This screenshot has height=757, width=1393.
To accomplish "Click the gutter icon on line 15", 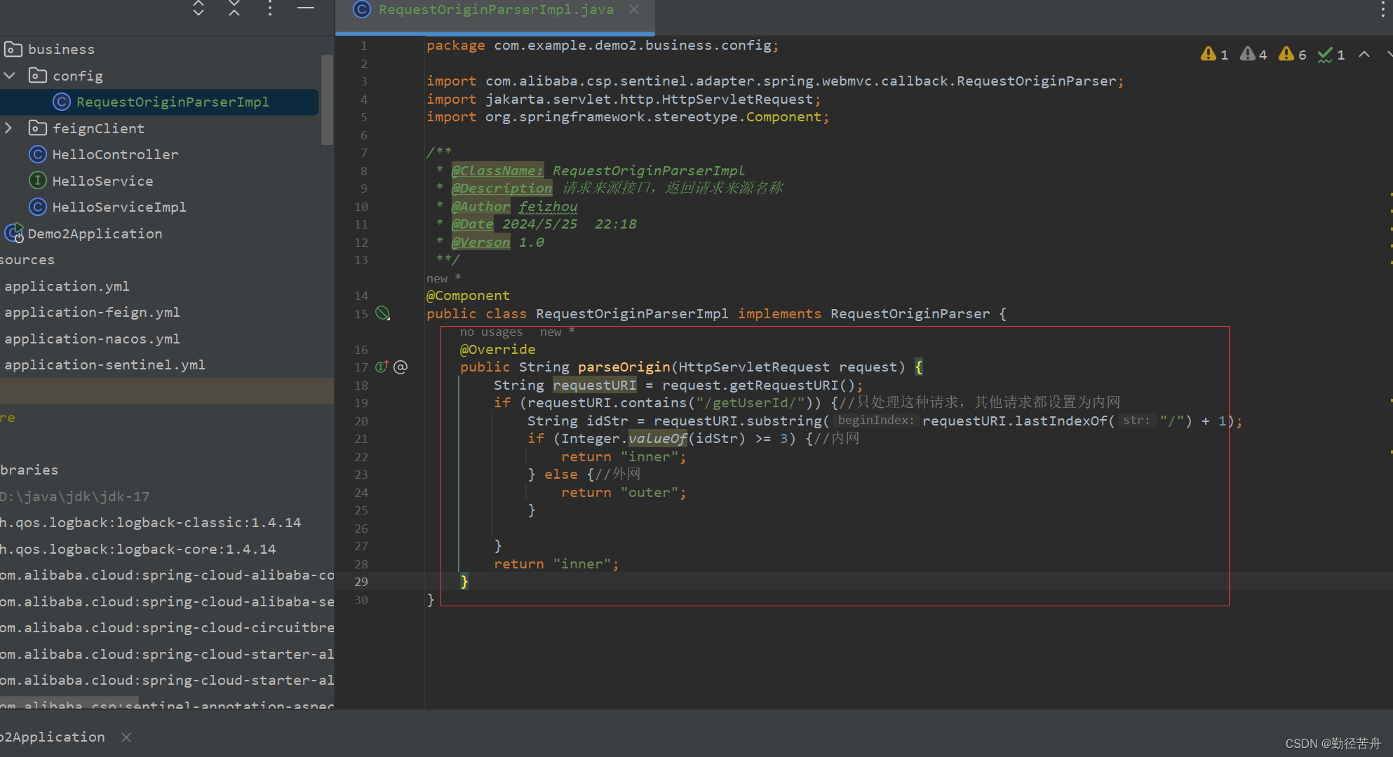I will tap(382, 313).
